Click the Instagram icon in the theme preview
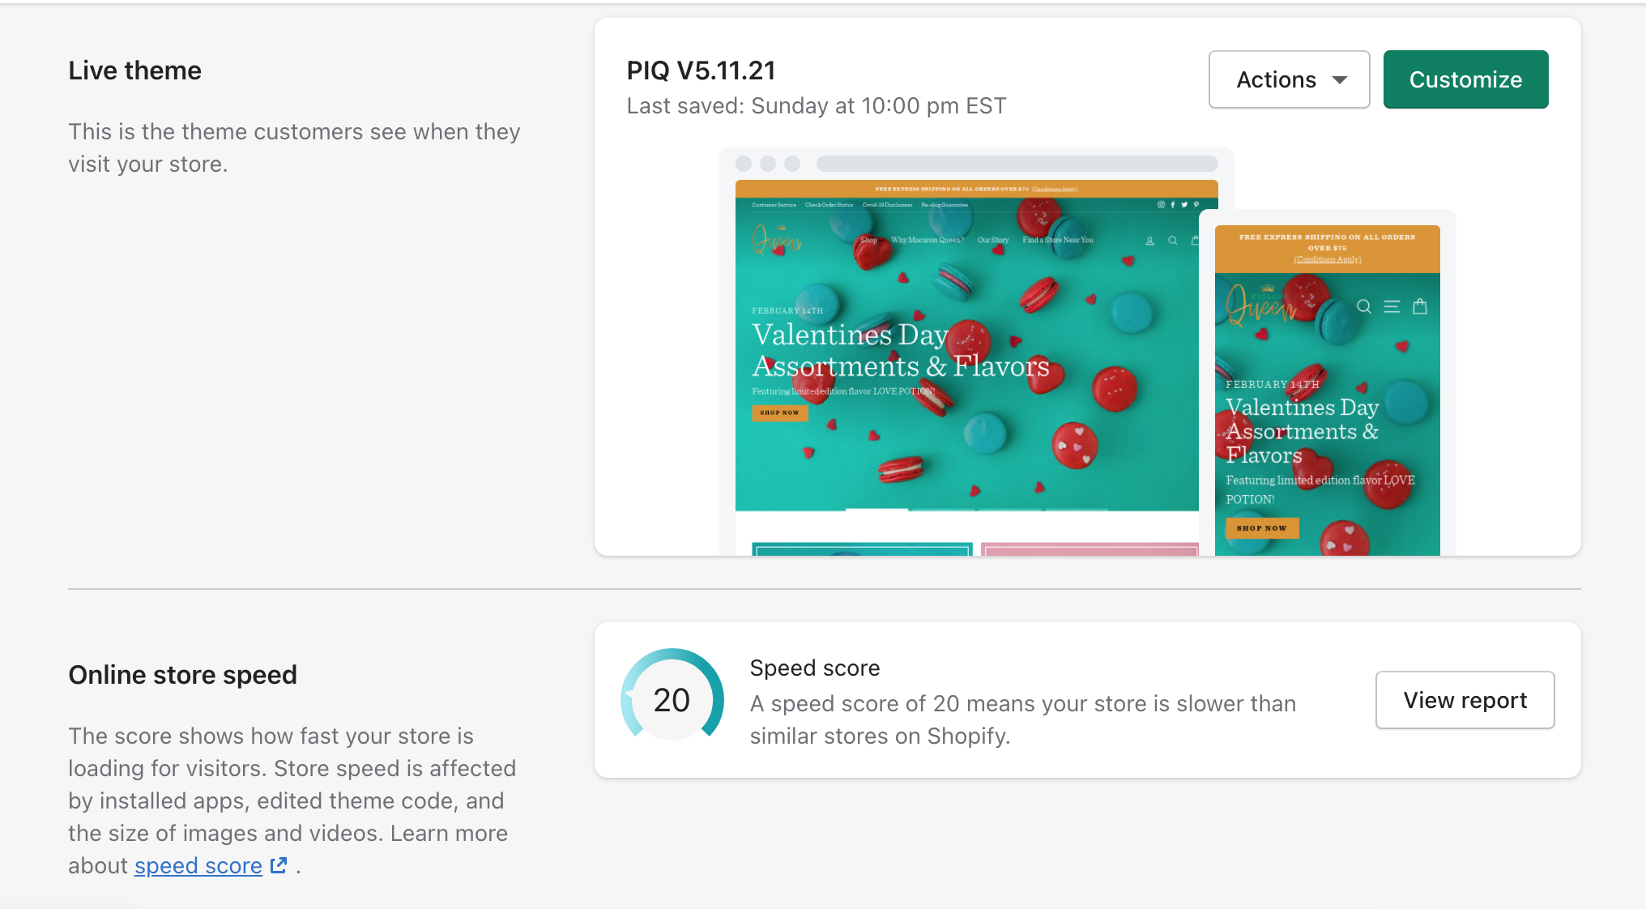Image resolution: width=1646 pixels, height=909 pixels. click(x=1161, y=205)
